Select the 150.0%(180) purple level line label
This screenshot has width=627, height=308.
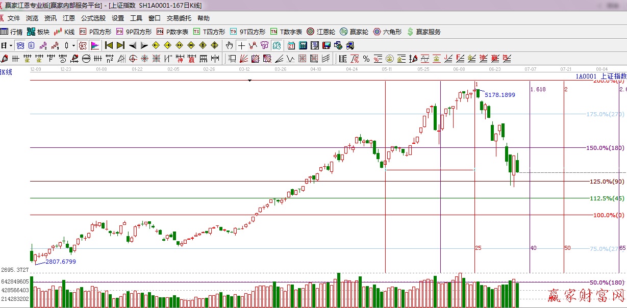tap(605, 148)
